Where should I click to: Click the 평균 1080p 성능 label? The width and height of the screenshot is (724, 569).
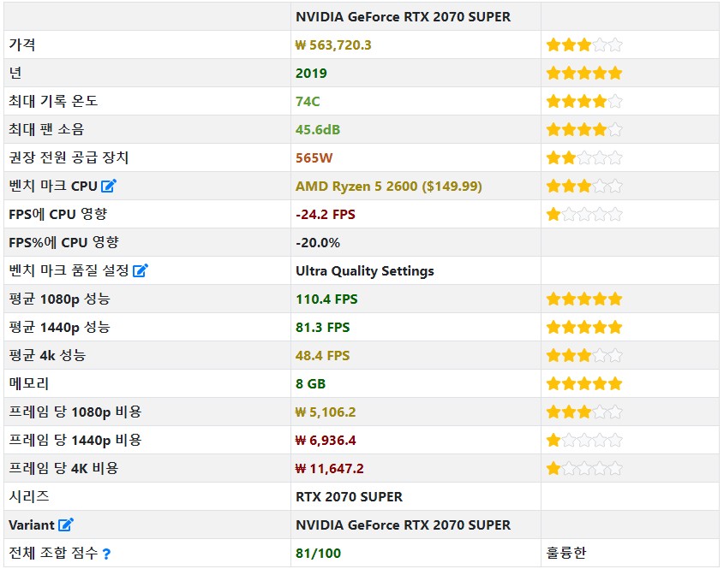[x=60, y=299]
